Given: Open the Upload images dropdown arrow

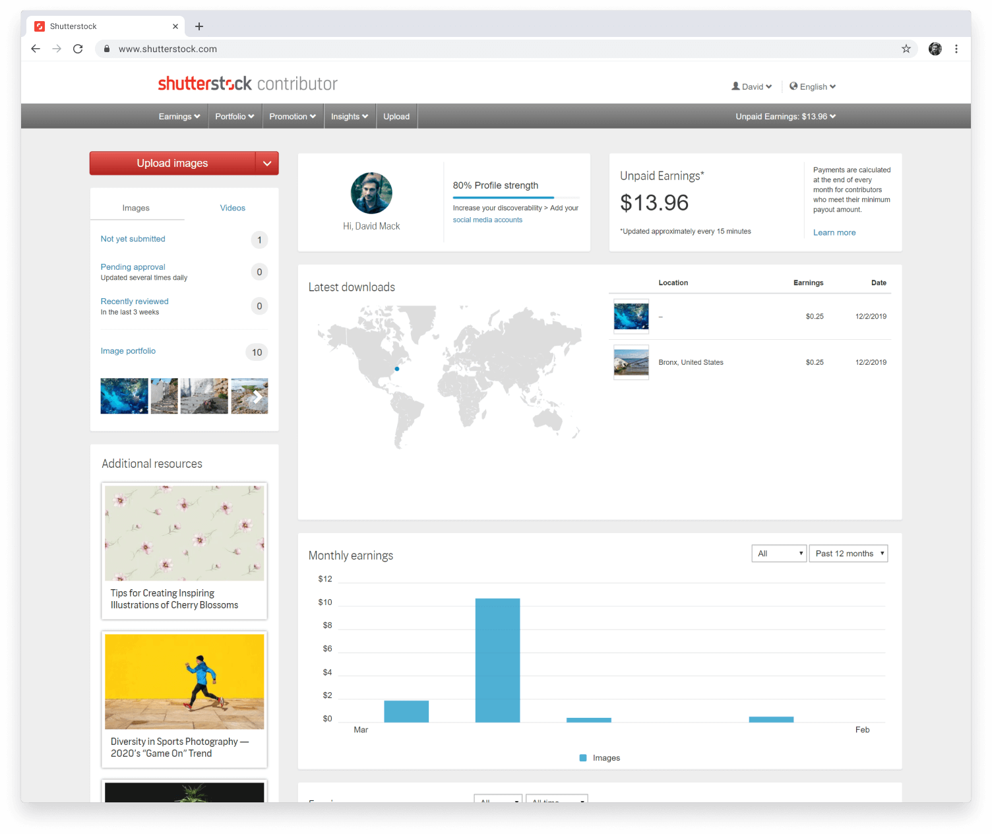Looking at the screenshot, I should click(267, 163).
